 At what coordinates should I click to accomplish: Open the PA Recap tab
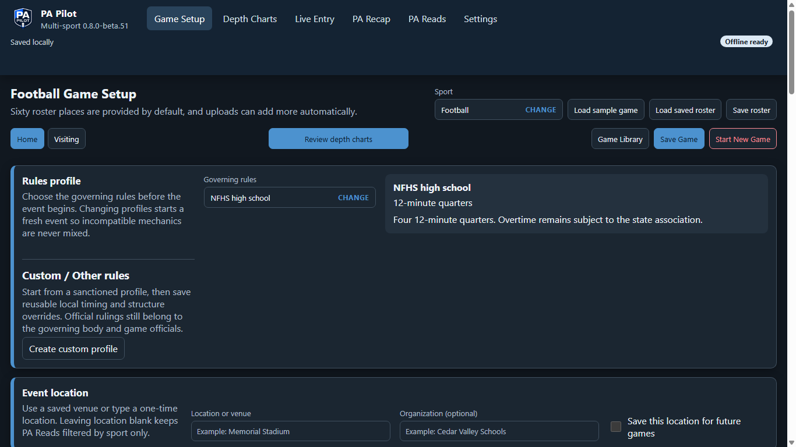tap(371, 19)
